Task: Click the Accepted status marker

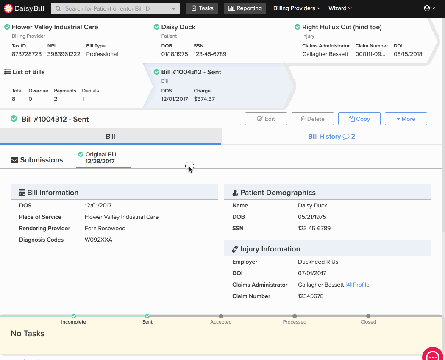Action: [x=221, y=316]
